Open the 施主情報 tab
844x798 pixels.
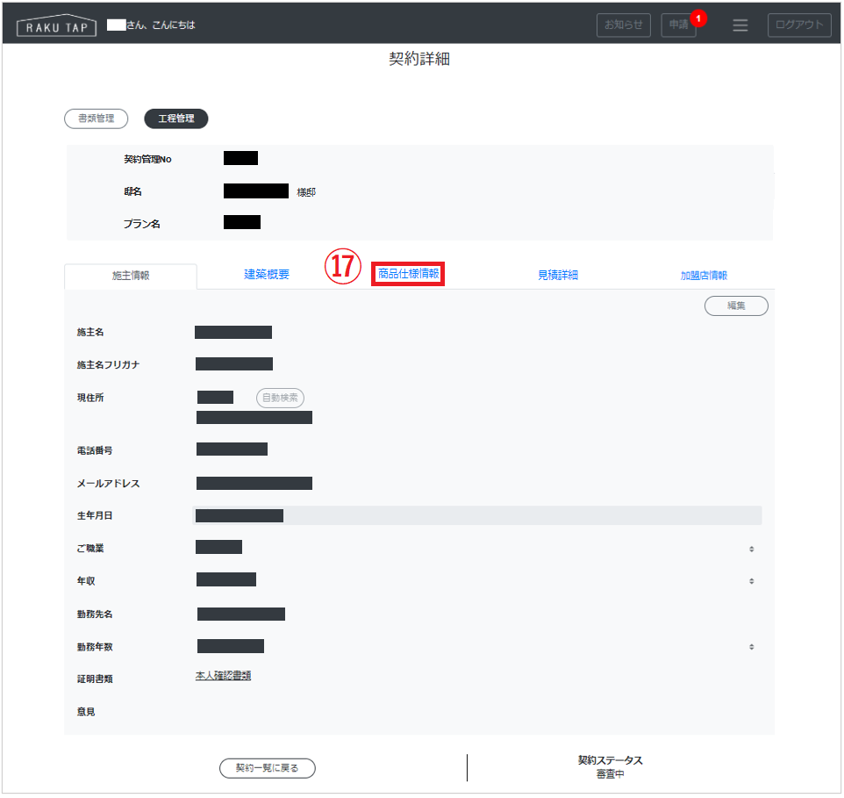pos(131,276)
